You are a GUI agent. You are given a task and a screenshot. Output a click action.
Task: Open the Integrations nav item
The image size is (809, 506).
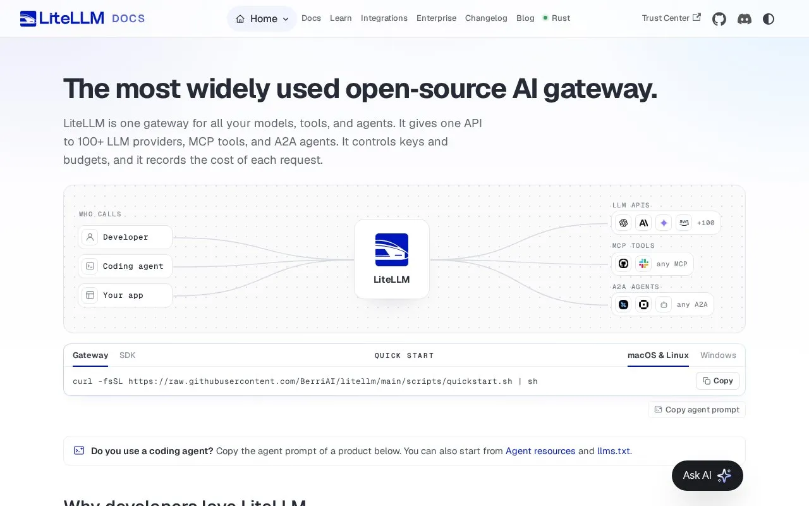(384, 18)
